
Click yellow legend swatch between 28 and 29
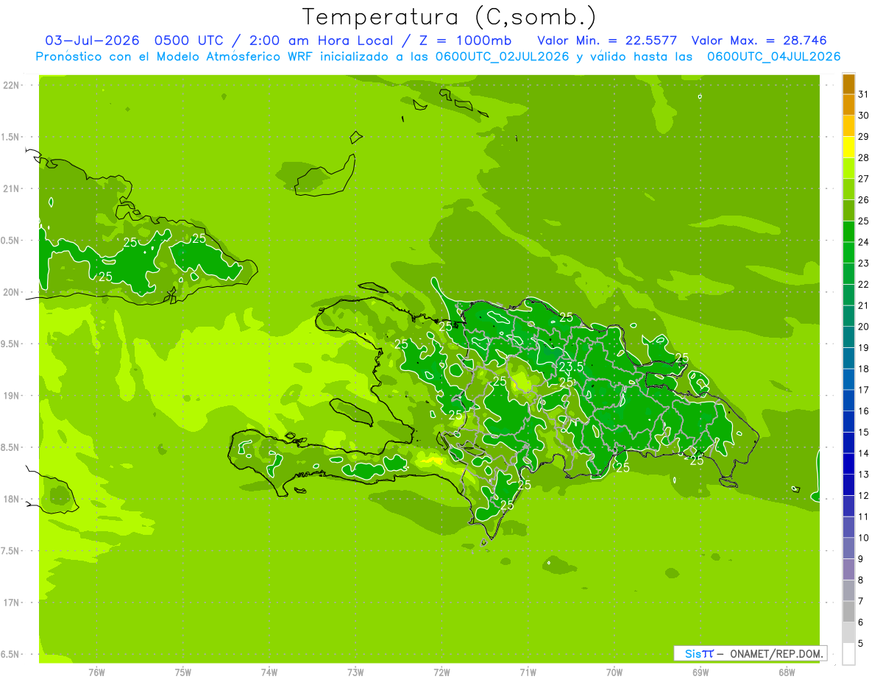848,147
